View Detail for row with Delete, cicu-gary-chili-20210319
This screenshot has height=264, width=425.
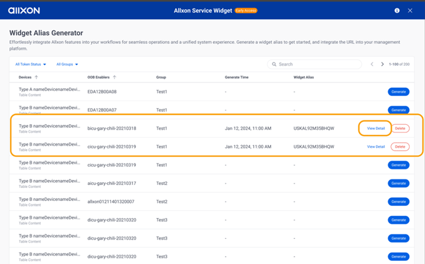tap(376, 147)
